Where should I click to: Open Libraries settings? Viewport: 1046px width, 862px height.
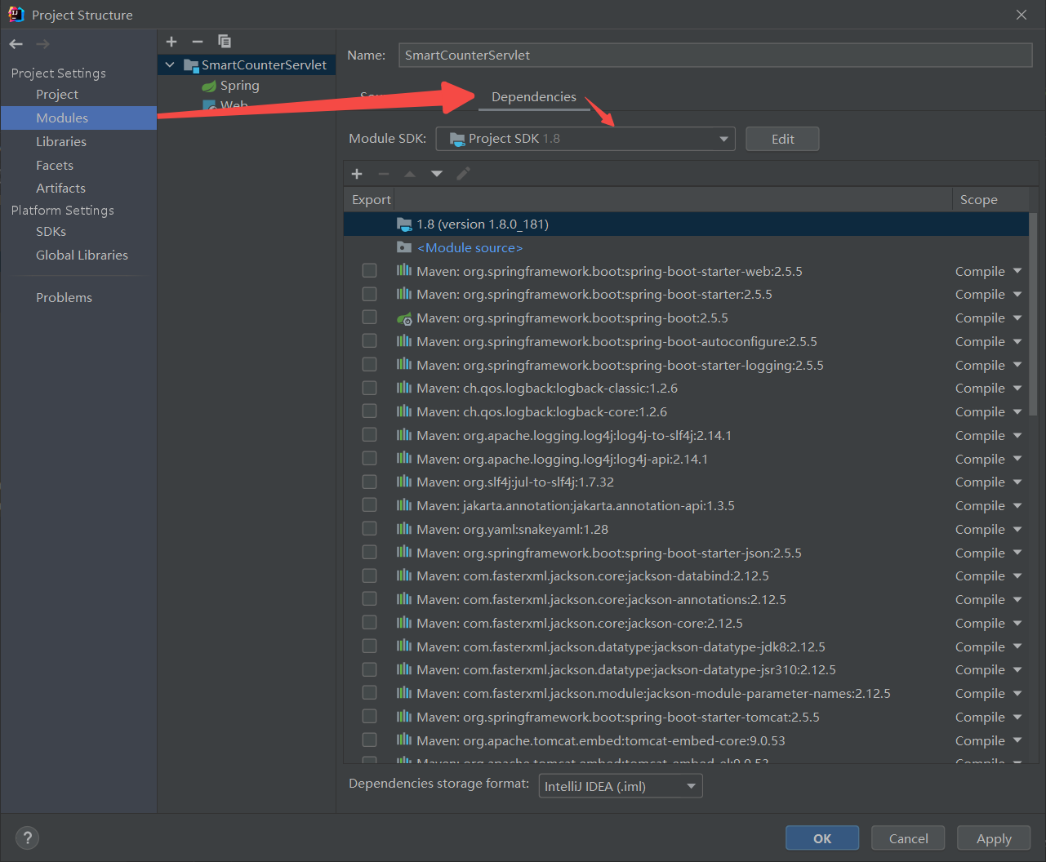[61, 141]
